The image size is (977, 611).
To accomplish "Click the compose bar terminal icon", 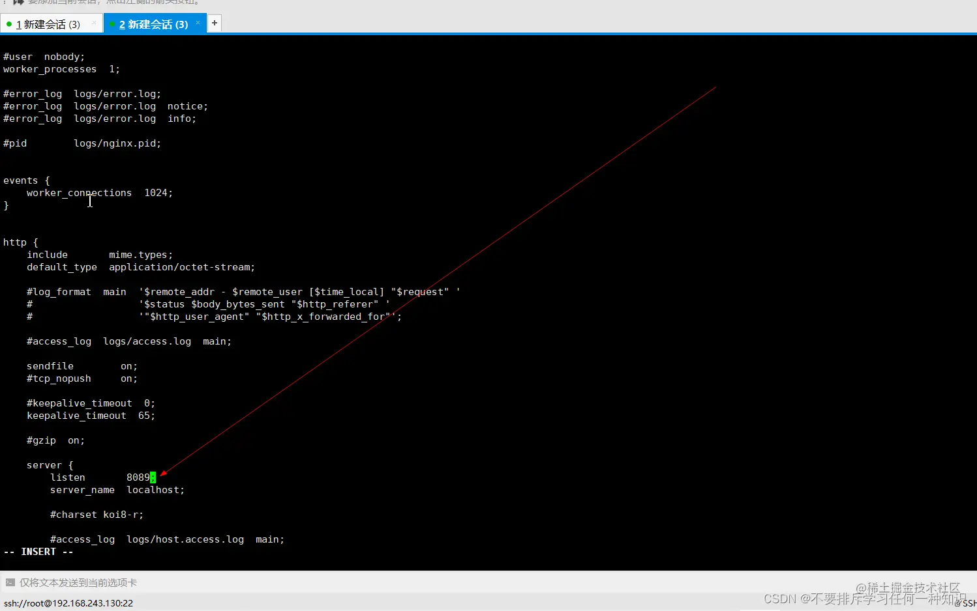I will pos(10,582).
